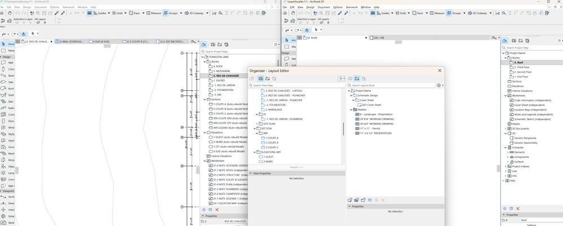Click the red delete X below left Project Map
The image size is (563, 226).
click(x=217, y=210)
